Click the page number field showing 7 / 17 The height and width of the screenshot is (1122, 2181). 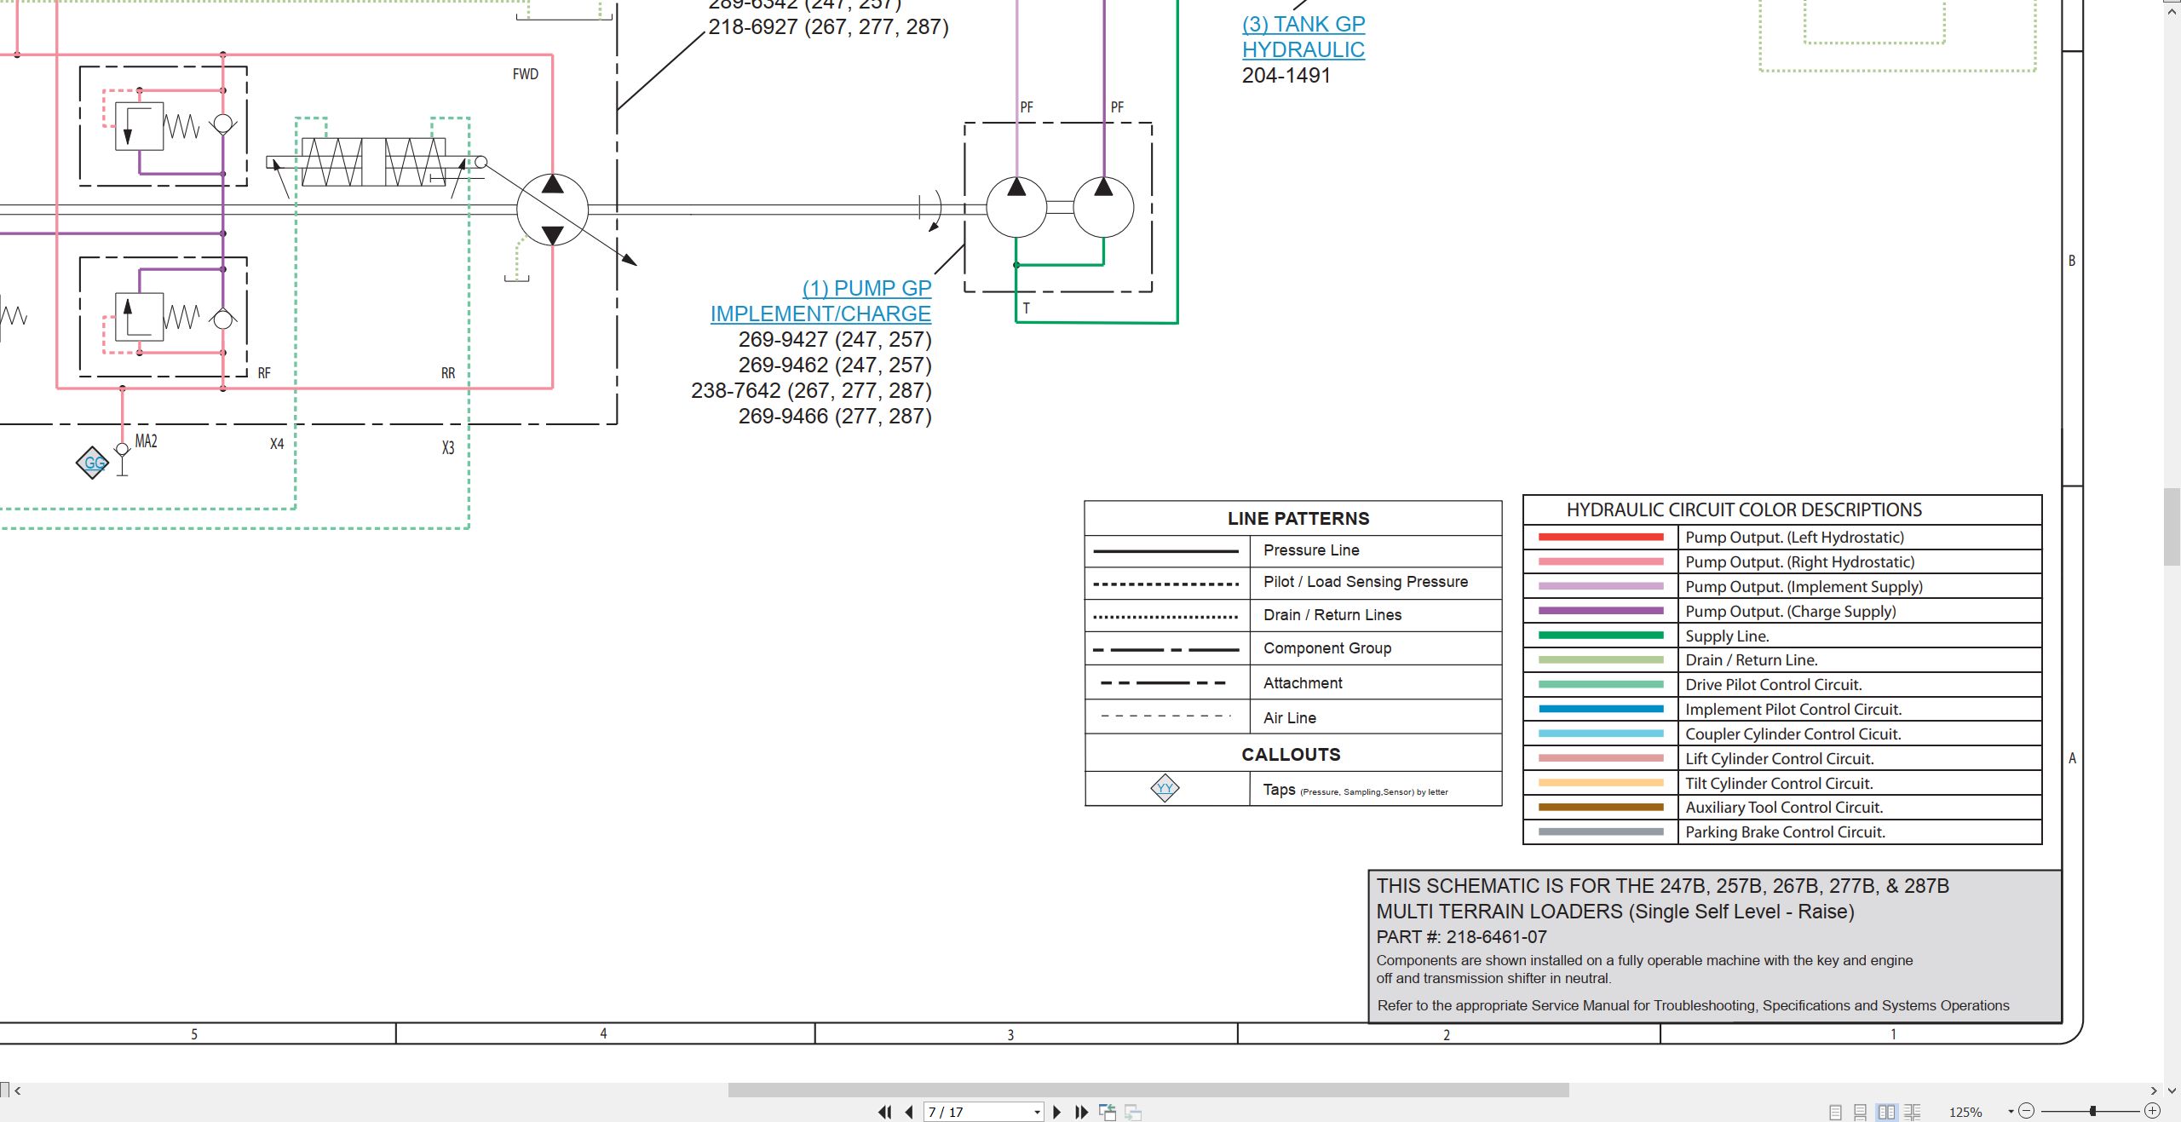[x=977, y=1113]
